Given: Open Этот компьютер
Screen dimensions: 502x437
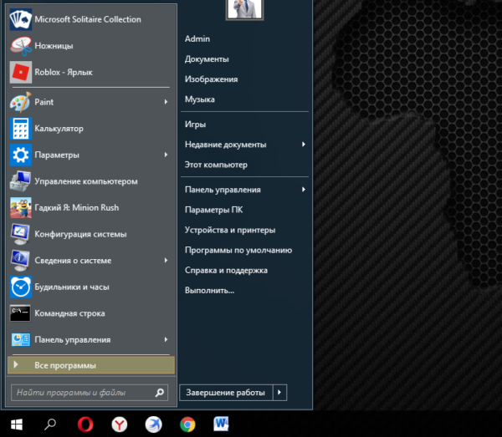Looking at the screenshot, I should pyautogui.click(x=216, y=165).
